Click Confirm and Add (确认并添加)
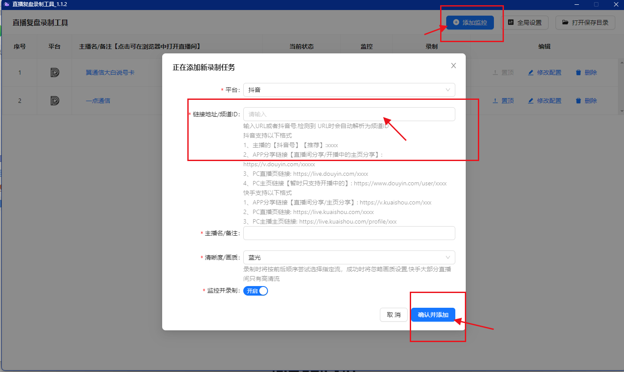624x372 pixels. coord(433,315)
